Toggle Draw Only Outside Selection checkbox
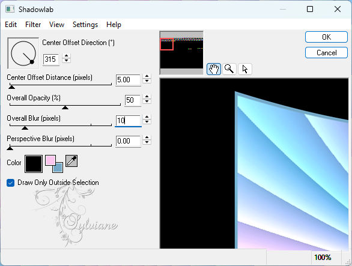Screen dimensions: 352x266 [x=11, y=183]
